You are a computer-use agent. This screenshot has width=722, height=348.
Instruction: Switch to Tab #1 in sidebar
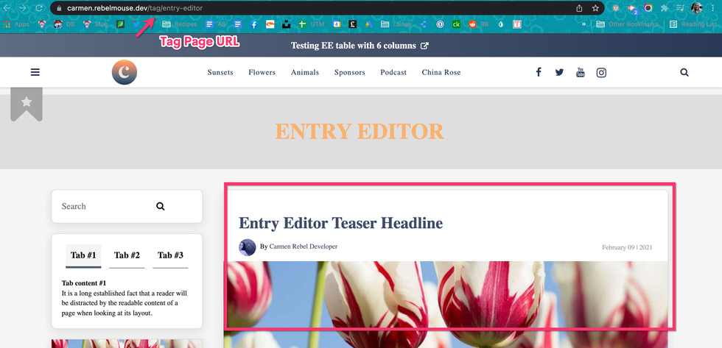pos(83,255)
